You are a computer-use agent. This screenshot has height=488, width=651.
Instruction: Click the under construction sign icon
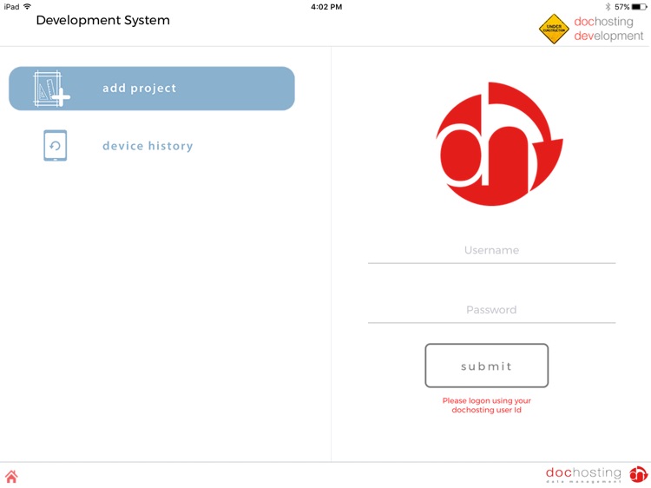click(554, 29)
